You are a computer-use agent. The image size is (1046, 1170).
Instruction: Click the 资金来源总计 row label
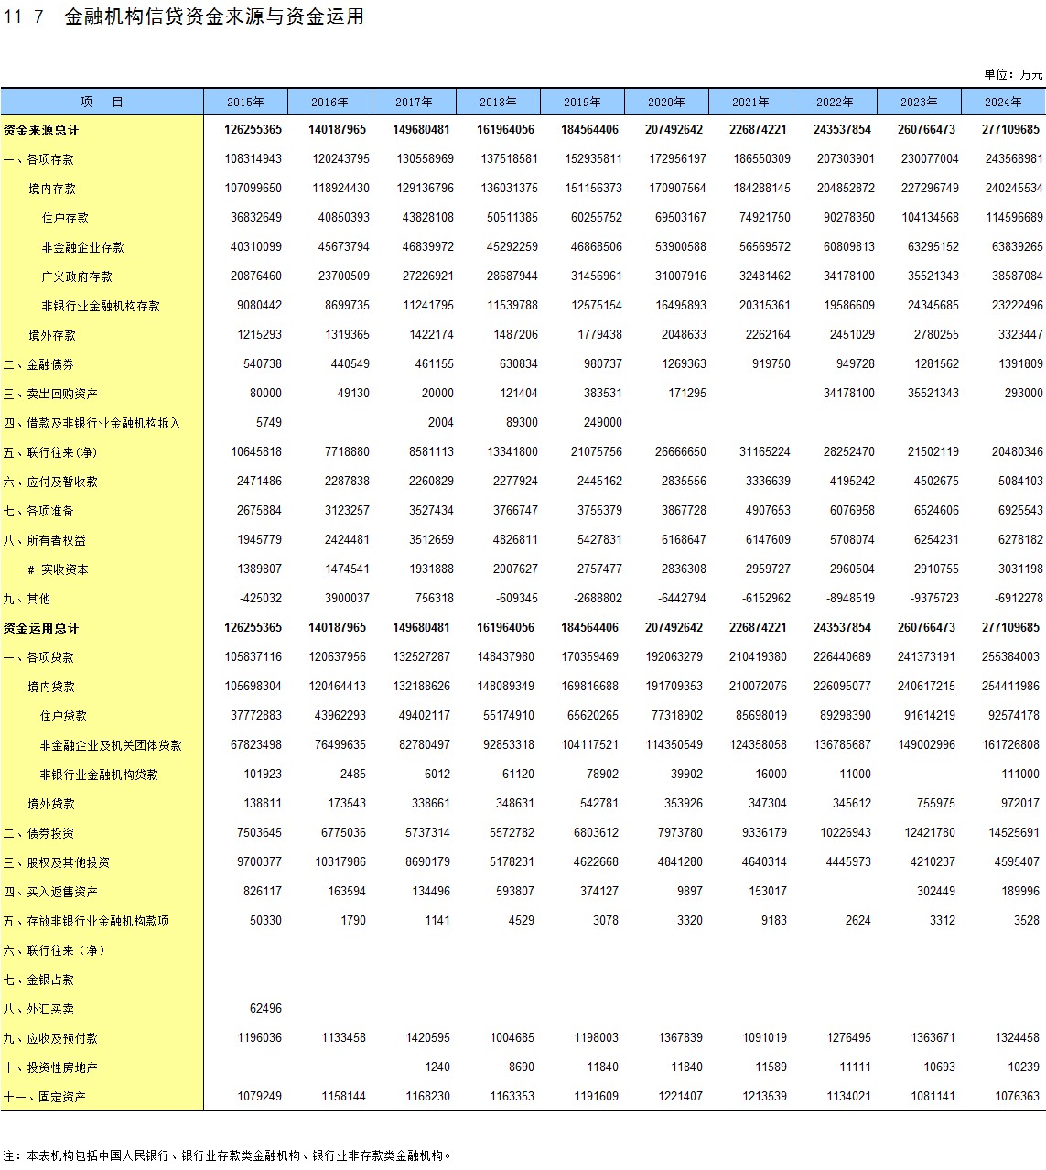[x=41, y=130]
